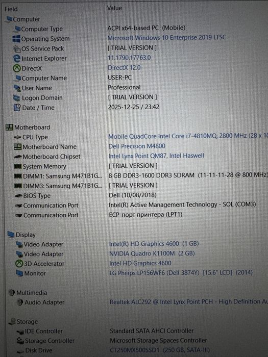
Task: Select the Professional user name value
Action: tap(124, 87)
